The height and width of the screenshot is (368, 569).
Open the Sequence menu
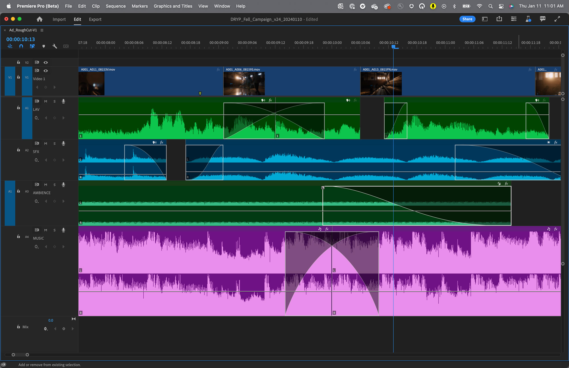point(116,6)
